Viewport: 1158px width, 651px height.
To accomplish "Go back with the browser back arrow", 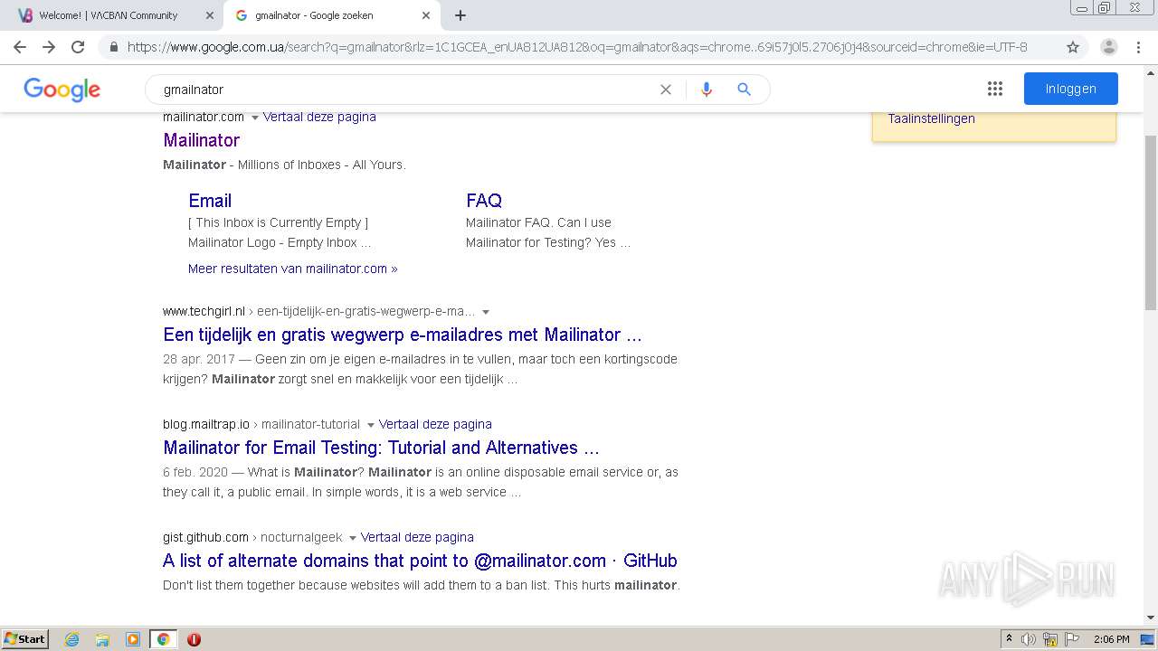I will pyautogui.click(x=20, y=47).
